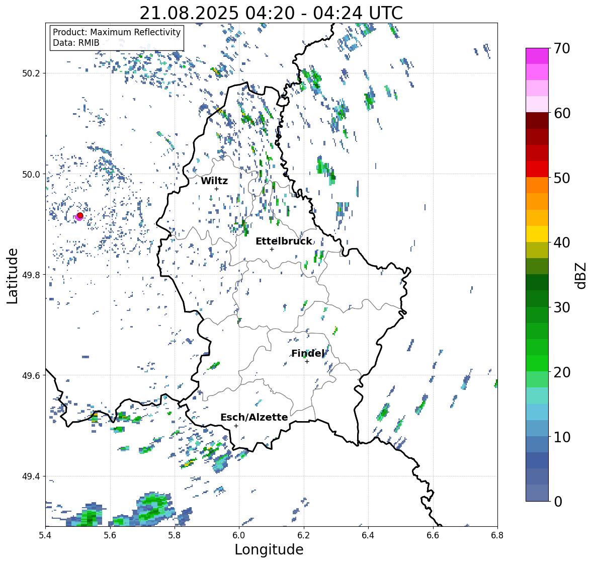Click the 60 colorbar tick label
The image size is (593, 562).
[562, 113]
